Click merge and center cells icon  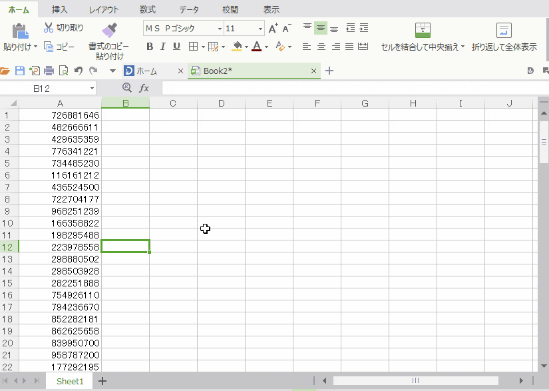pyautogui.click(x=423, y=30)
